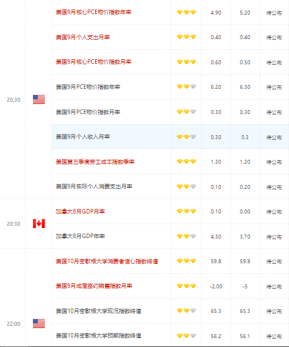Click 待公布 in 加拿大8月GDP年率 row
289x347 pixels.
[x=274, y=237]
